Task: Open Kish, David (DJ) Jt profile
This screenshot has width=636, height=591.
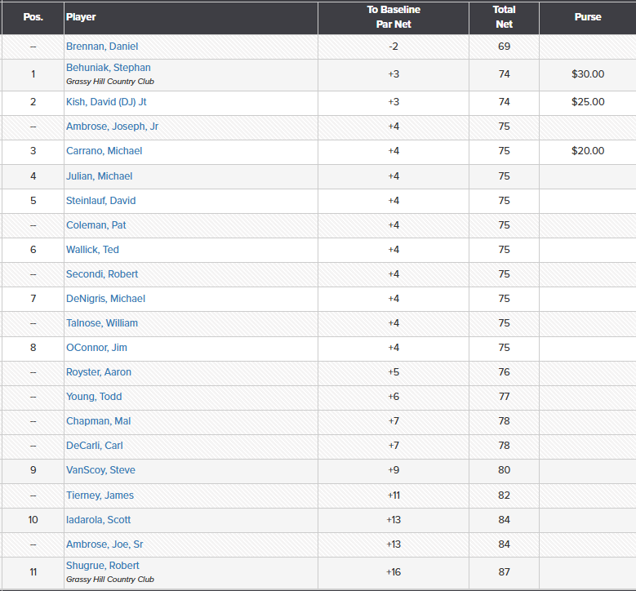Action: (106, 102)
